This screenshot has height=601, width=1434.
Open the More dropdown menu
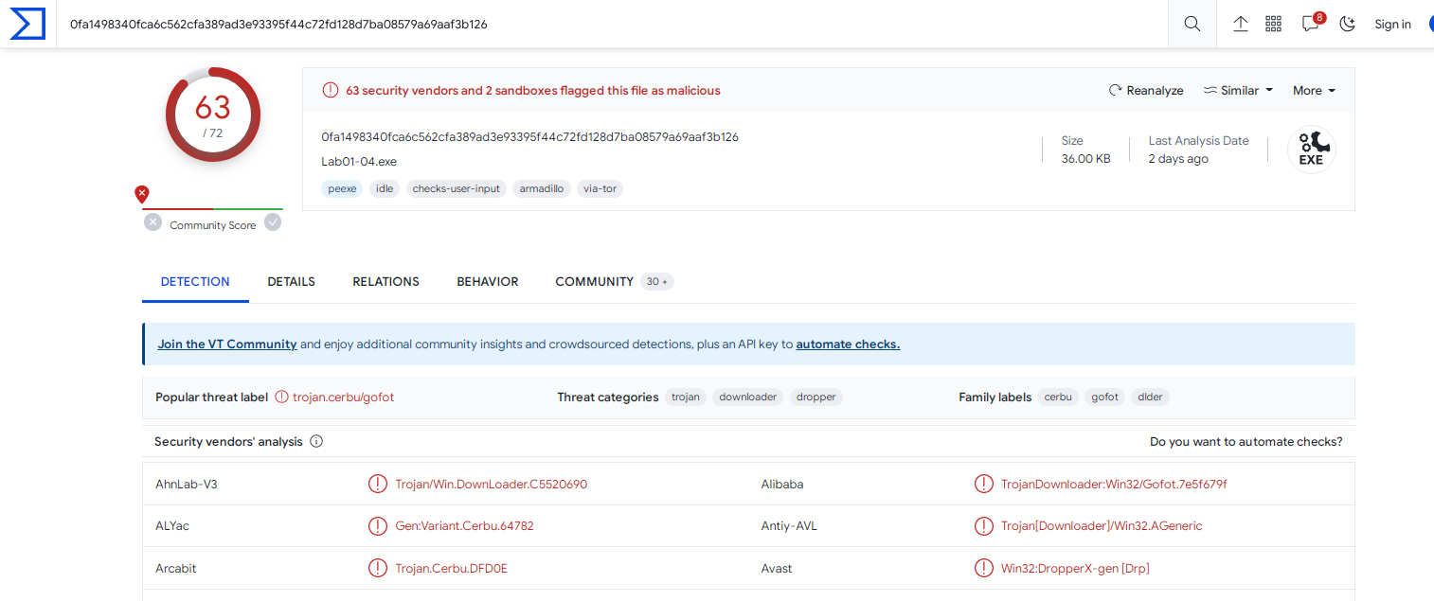[1314, 91]
